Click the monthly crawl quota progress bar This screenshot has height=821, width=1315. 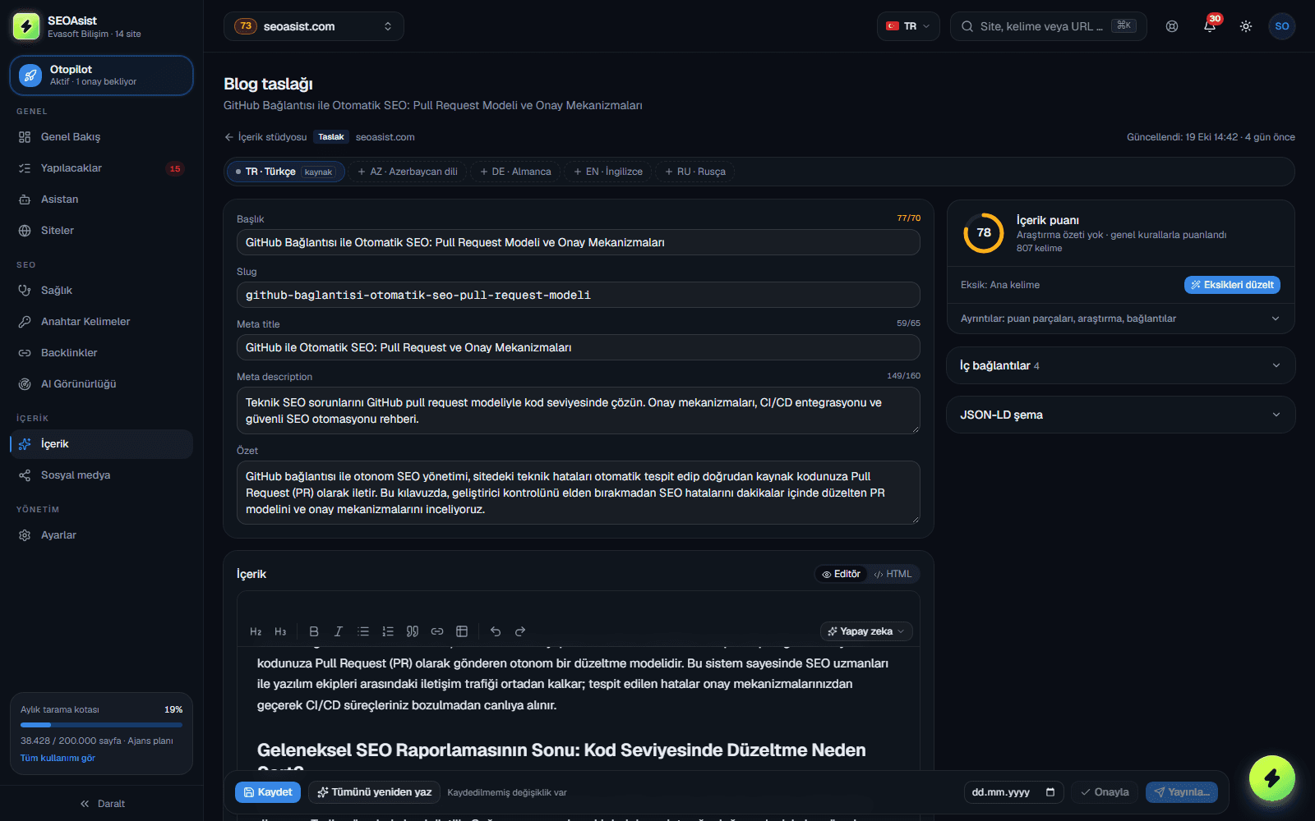point(101,725)
